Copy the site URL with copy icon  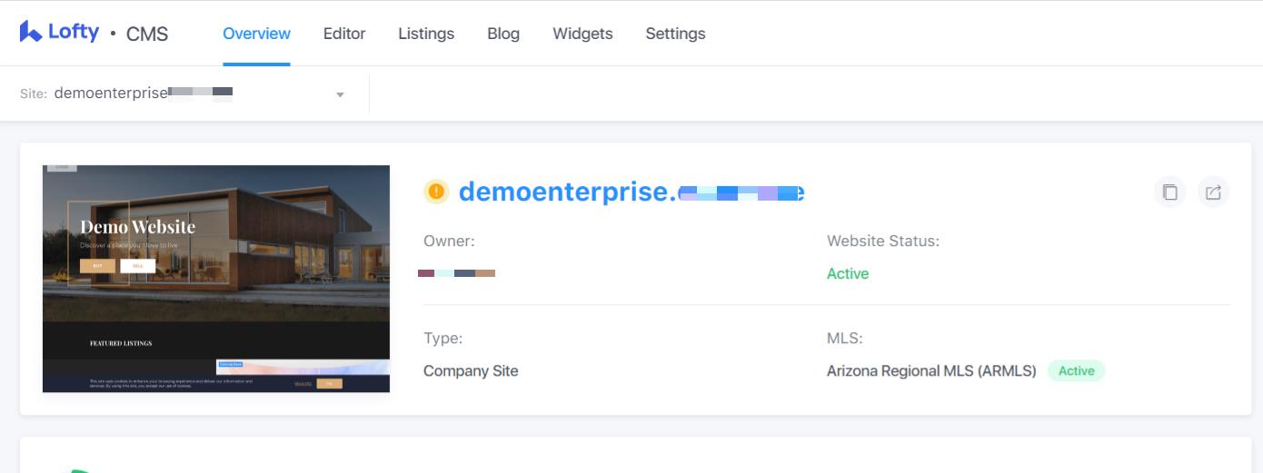1170,192
